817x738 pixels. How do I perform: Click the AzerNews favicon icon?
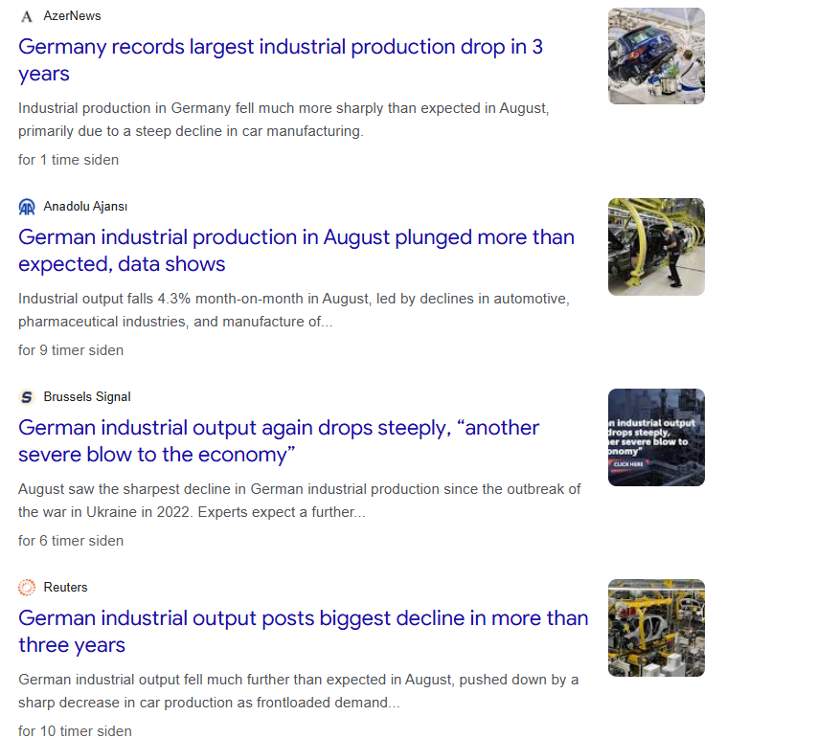click(27, 16)
